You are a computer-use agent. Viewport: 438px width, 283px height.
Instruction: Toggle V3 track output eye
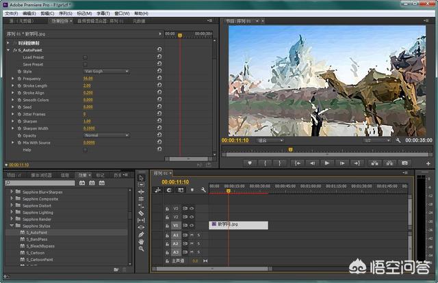[x=192, y=208]
